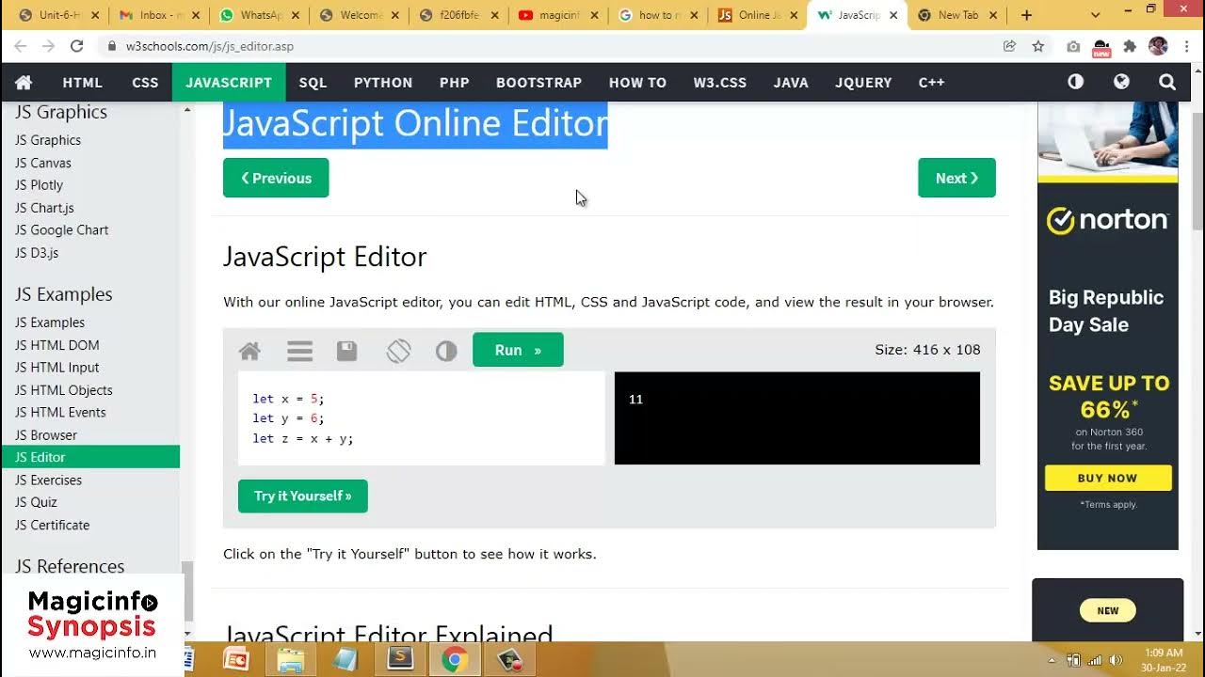Open JS Exercises sidebar link
Image resolution: width=1205 pixels, height=677 pixels.
click(48, 480)
